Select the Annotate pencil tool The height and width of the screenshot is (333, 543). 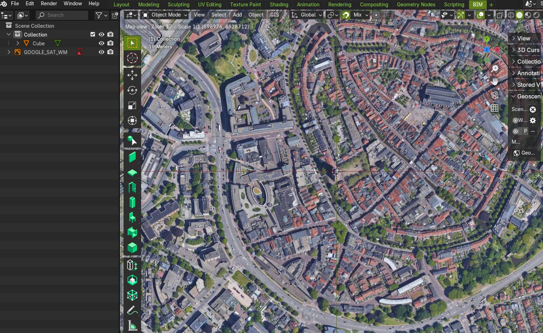pos(132,310)
